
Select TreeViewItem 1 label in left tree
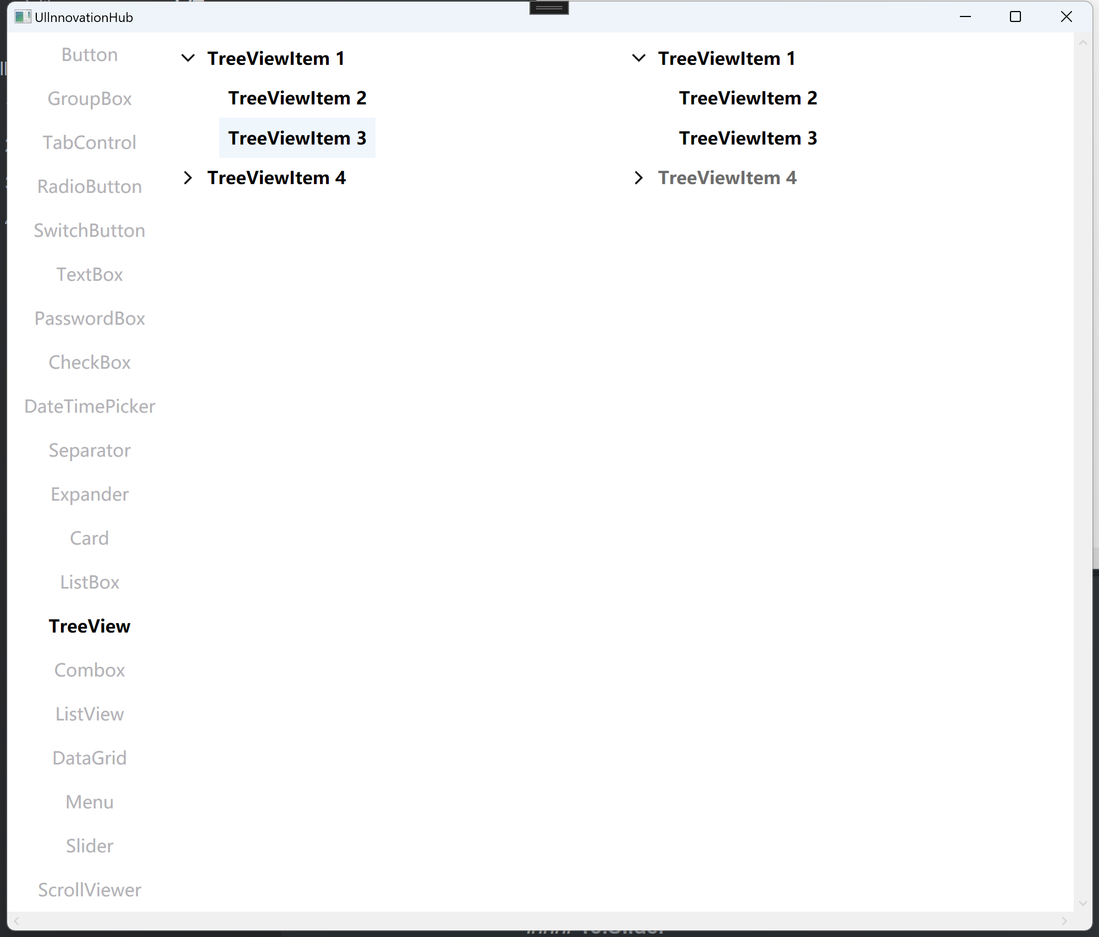click(x=276, y=58)
